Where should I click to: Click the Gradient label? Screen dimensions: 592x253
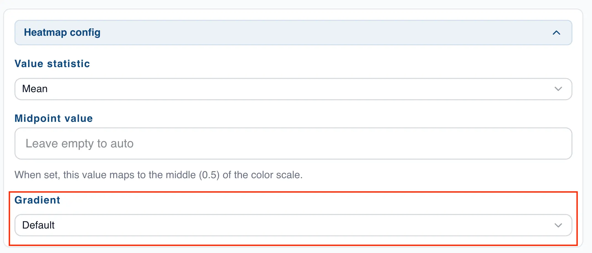(37, 200)
